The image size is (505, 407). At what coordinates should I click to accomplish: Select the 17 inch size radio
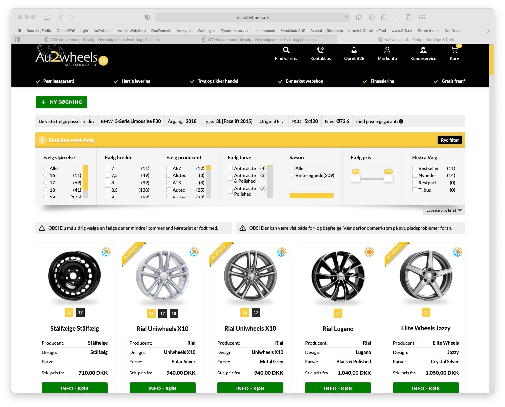tap(46, 183)
